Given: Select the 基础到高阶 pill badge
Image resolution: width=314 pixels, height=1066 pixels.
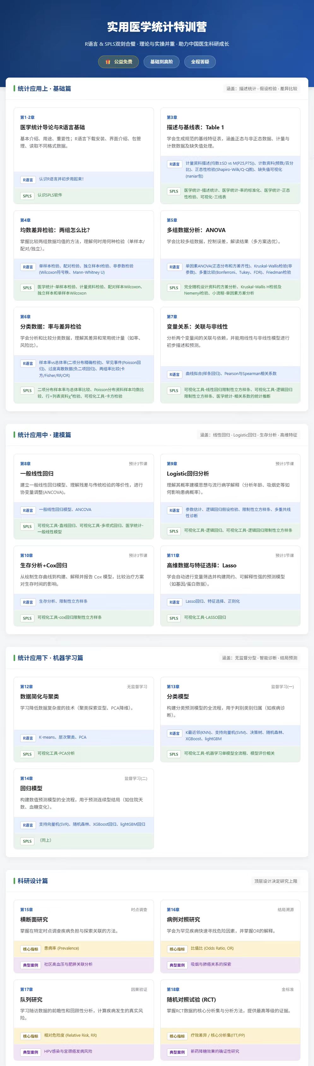Looking at the screenshot, I should pos(162,62).
